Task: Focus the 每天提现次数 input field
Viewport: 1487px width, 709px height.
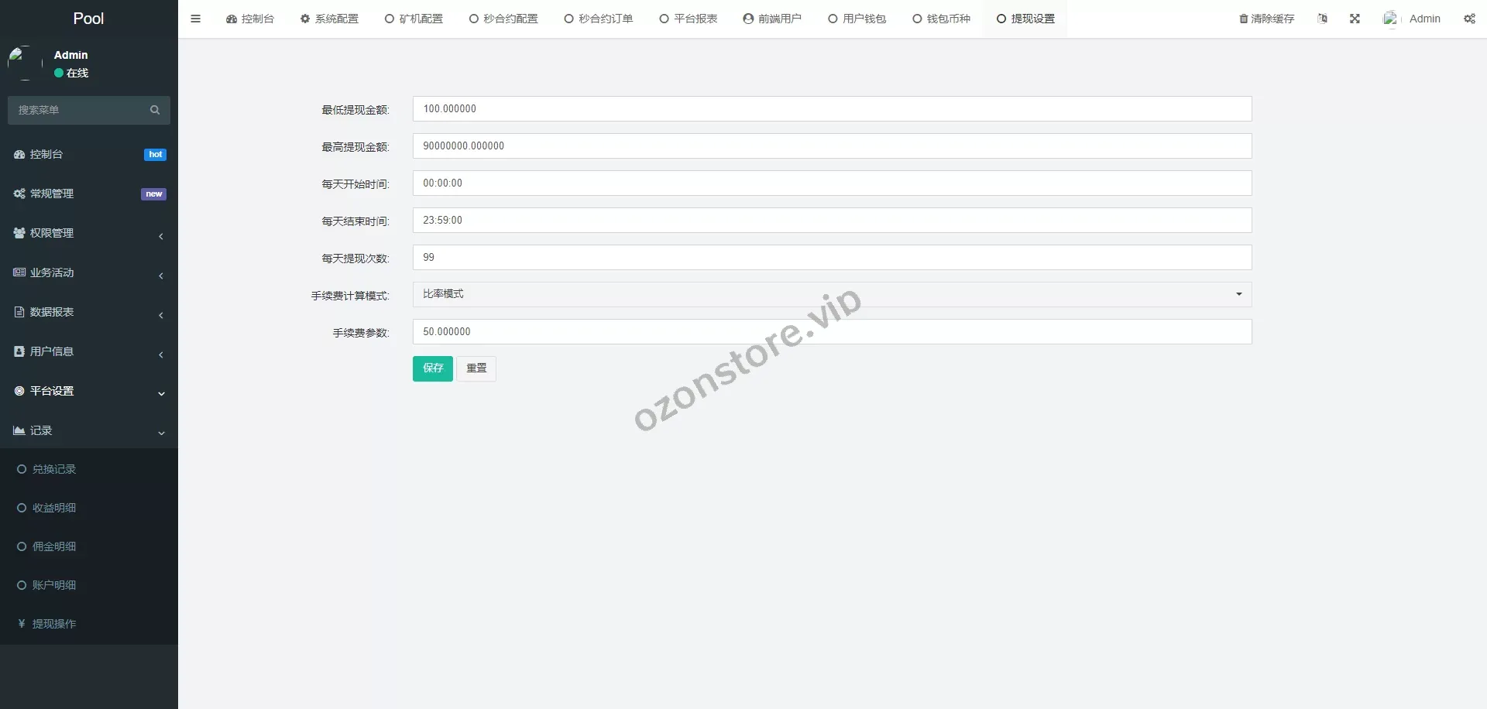Action: pos(832,258)
